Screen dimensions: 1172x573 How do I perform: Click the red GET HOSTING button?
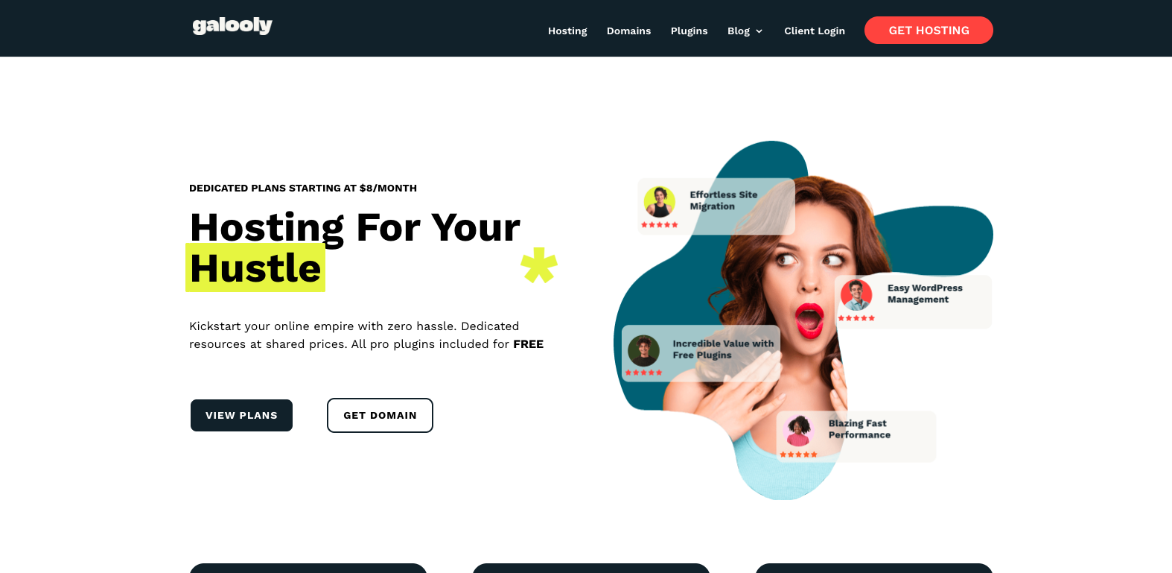click(x=929, y=31)
